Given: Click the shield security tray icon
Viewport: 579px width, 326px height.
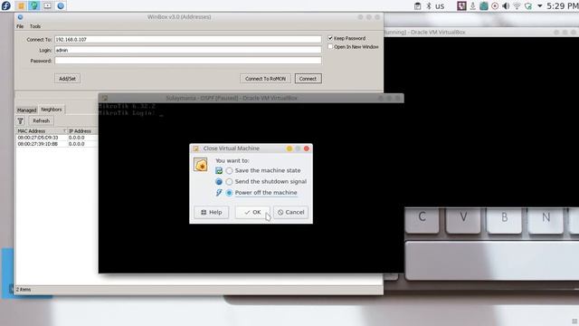Looking at the screenshot, I should [x=528, y=6].
